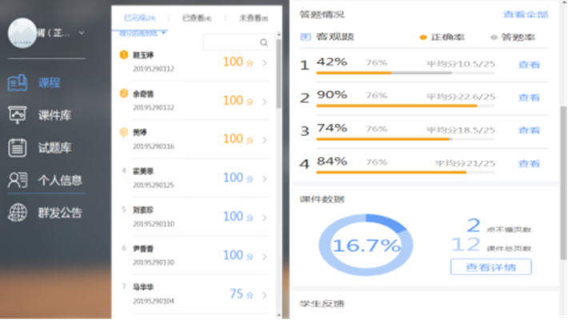Click the 课件库 courseware library icon

(18, 114)
